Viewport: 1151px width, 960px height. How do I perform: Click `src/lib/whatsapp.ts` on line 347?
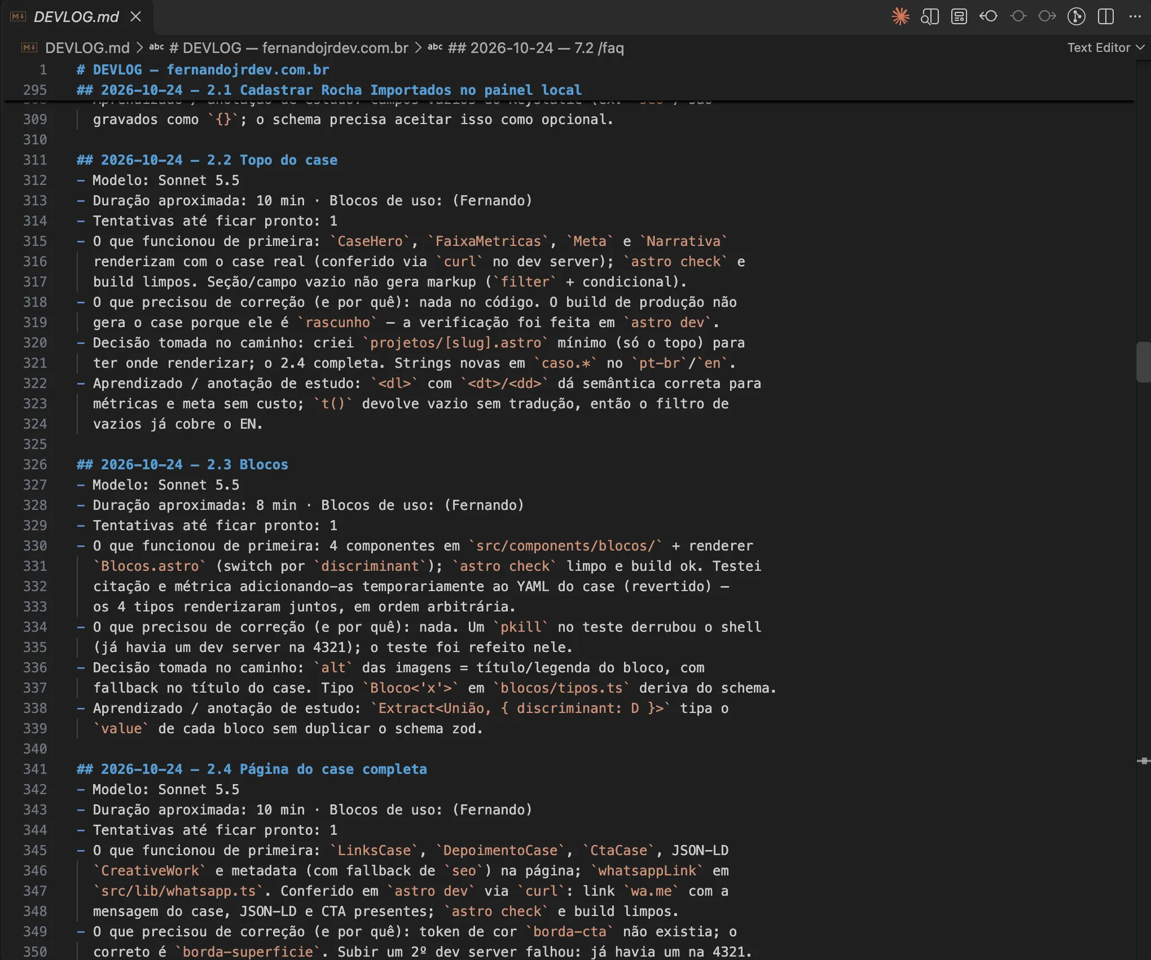[178, 891]
